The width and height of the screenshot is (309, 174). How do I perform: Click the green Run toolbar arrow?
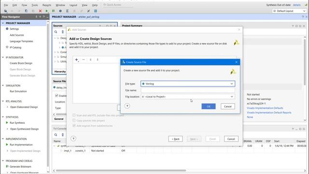(x=47, y=11)
